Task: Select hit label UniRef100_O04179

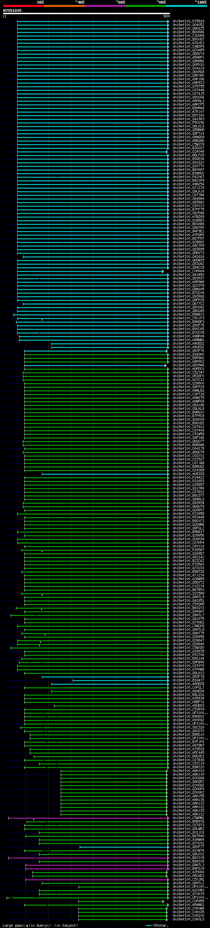Action: point(188,449)
